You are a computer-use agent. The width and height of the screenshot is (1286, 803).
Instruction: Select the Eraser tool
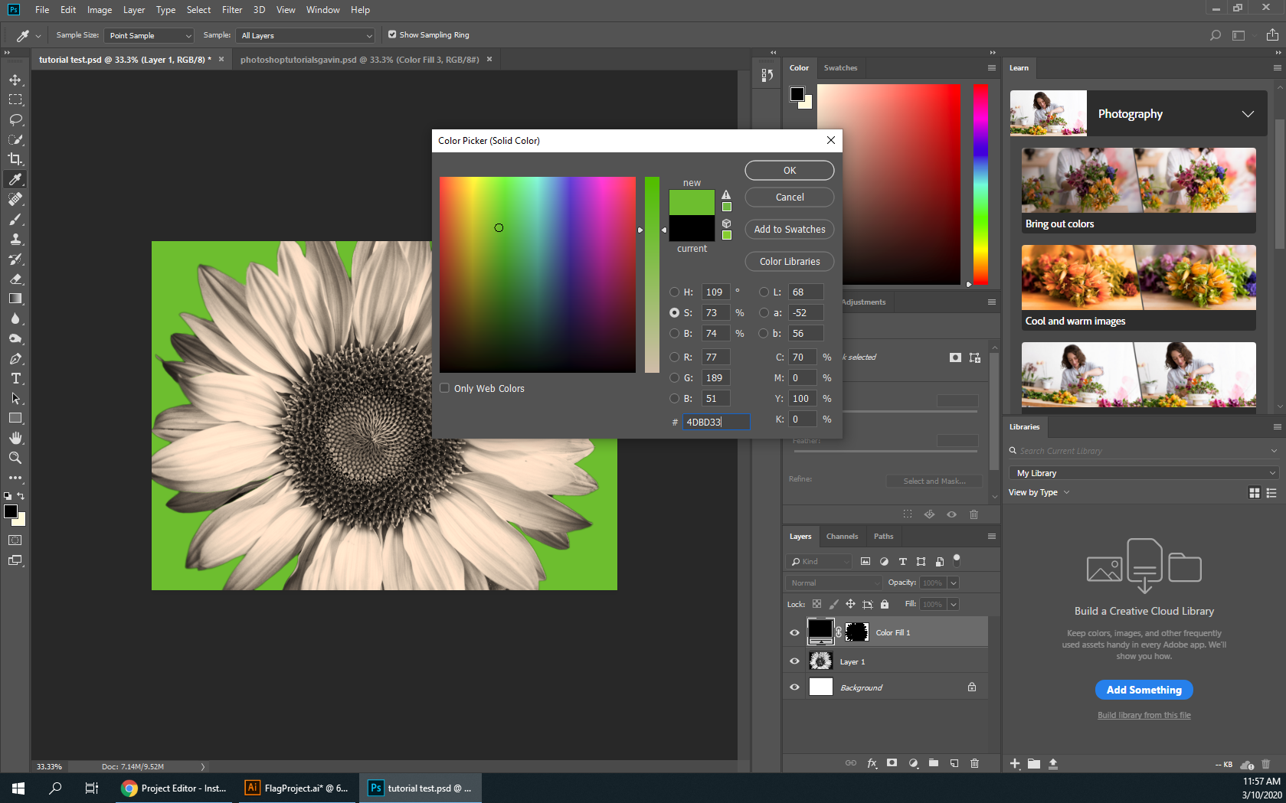15,279
